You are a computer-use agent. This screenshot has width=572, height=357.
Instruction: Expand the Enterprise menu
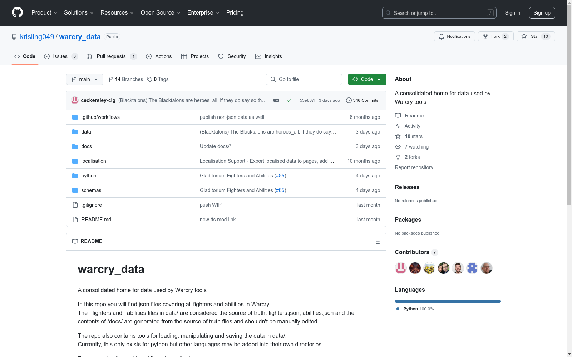[203, 13]
